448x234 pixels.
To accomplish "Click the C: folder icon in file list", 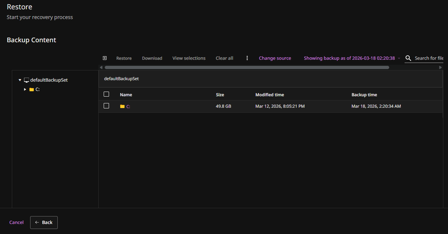I will pos(122,106).
